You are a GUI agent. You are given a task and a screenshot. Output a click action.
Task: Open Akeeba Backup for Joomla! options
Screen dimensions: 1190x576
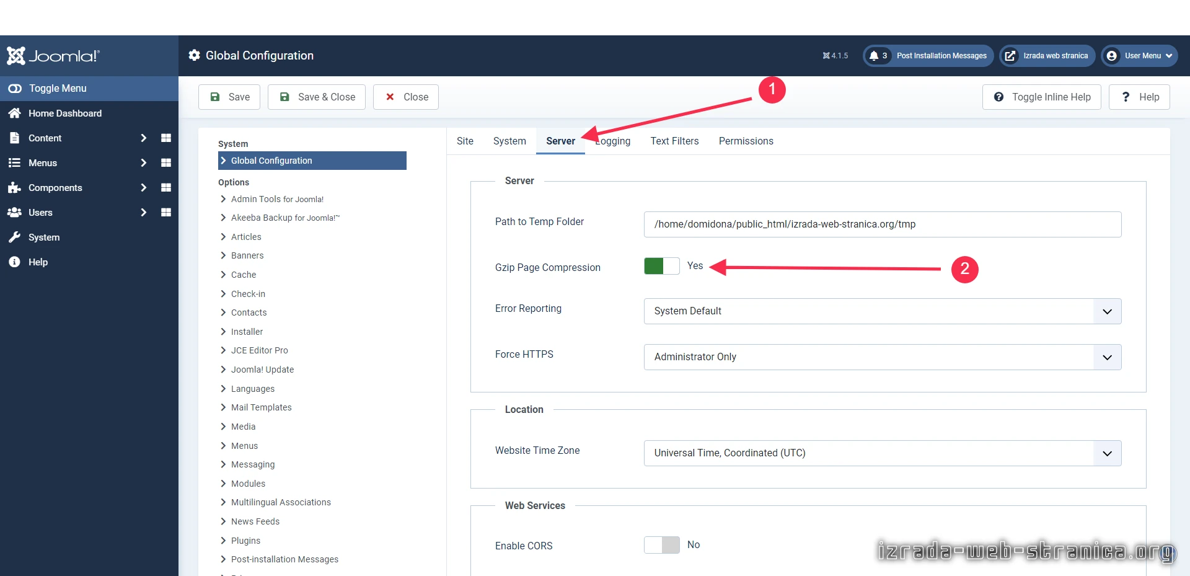[285, 218]
